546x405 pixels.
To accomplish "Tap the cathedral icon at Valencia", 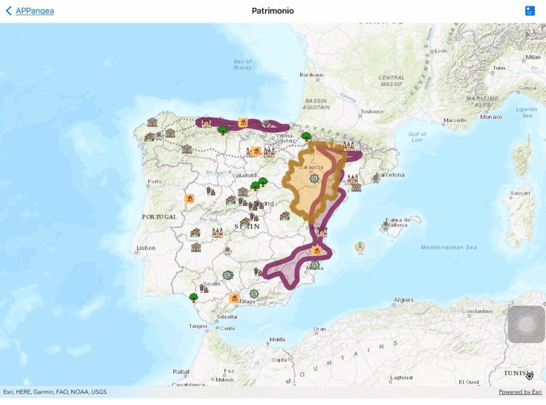I will click(x=322, y=232).
